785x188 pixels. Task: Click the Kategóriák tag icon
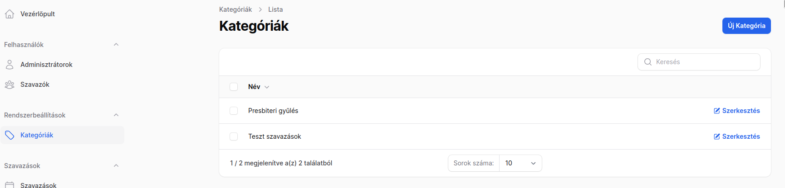tap(10, 135)
